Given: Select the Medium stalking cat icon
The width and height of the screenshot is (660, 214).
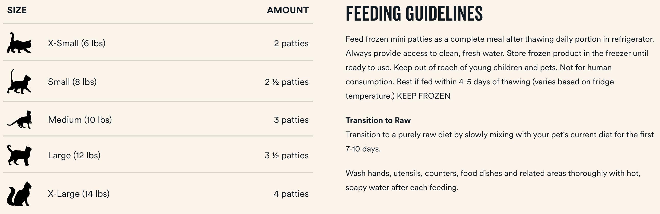Looking at the screenshot, I should click(x=19, y=120).
